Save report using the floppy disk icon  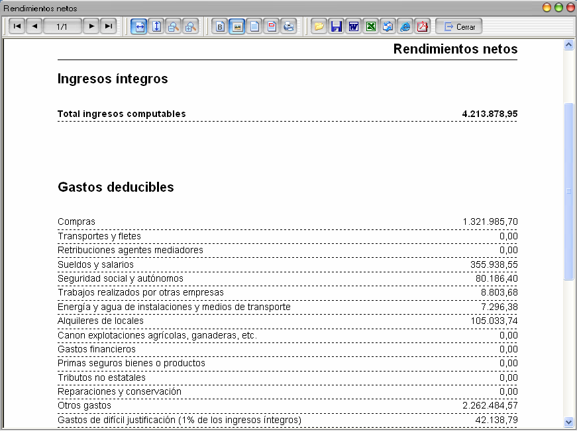click(x=336, y=27)
